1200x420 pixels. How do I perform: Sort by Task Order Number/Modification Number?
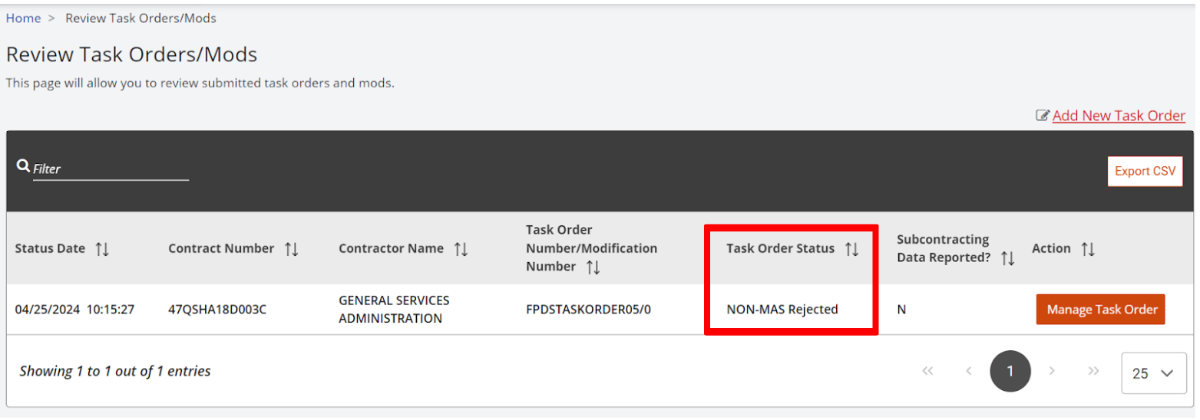593,267
